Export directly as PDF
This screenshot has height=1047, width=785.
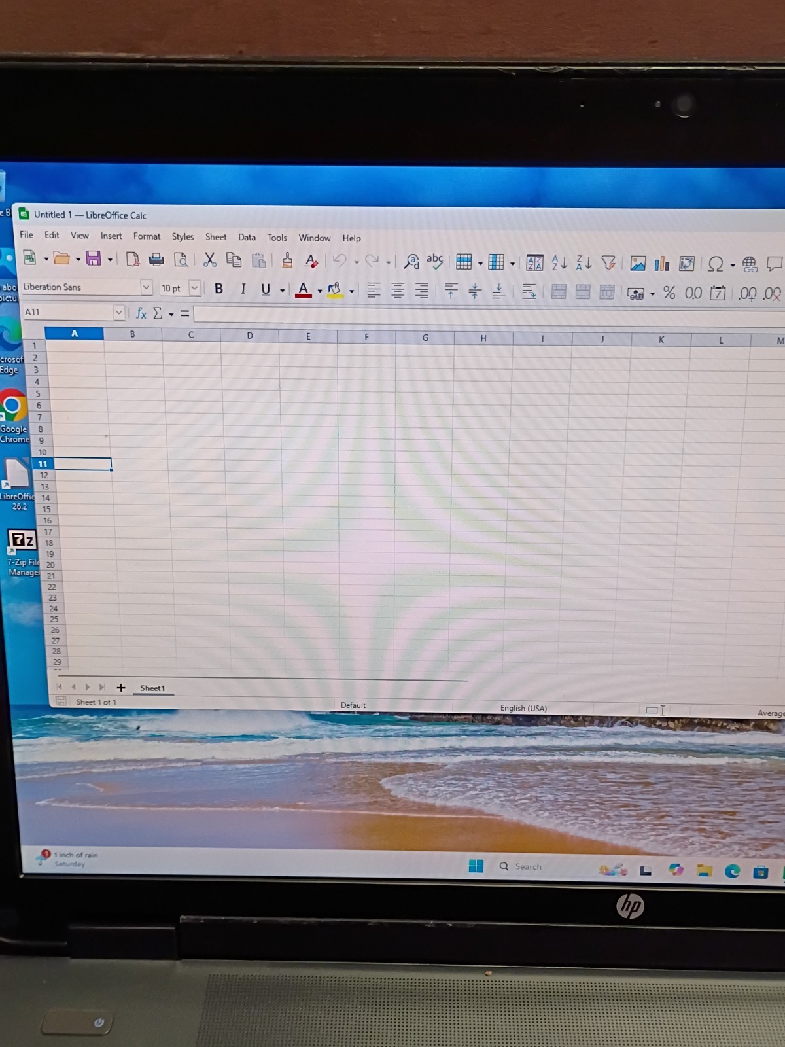(133, 260)
